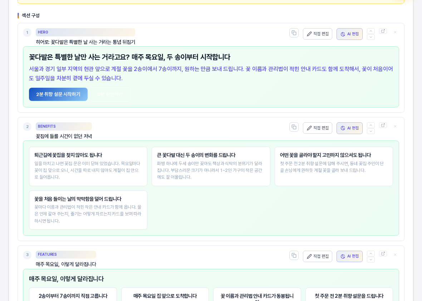The image size is (422, 301).
Task: Remove the BENEFITS section with X
Action: tap(395, 126)
